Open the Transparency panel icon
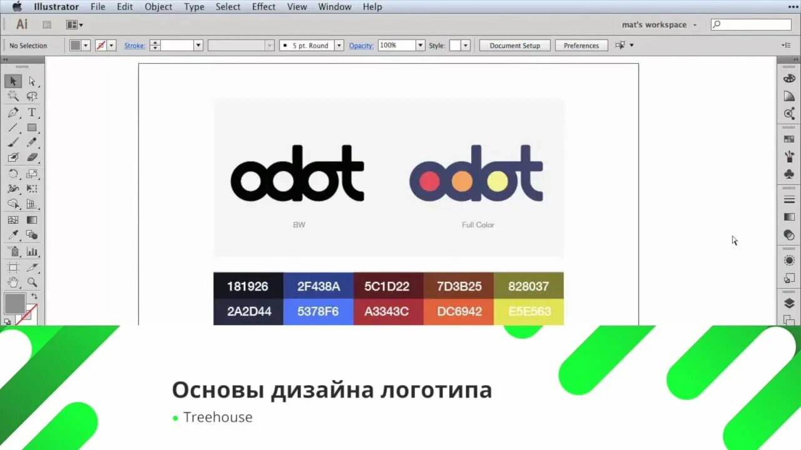Image resolution: width=801 pixels, height=450 pixels. pyautogui.click(x=789, y=235)
